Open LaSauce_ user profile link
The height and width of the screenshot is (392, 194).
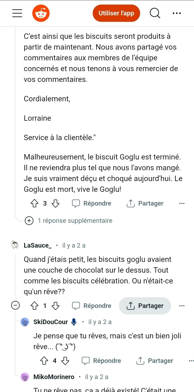(x=37, y=245)
